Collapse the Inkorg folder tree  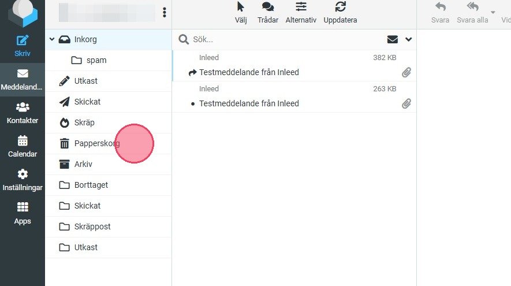52,39
